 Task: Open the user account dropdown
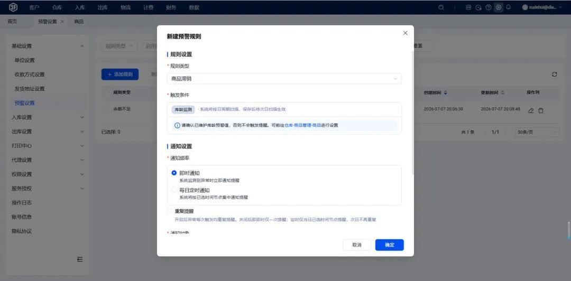(x=542, y=7)
